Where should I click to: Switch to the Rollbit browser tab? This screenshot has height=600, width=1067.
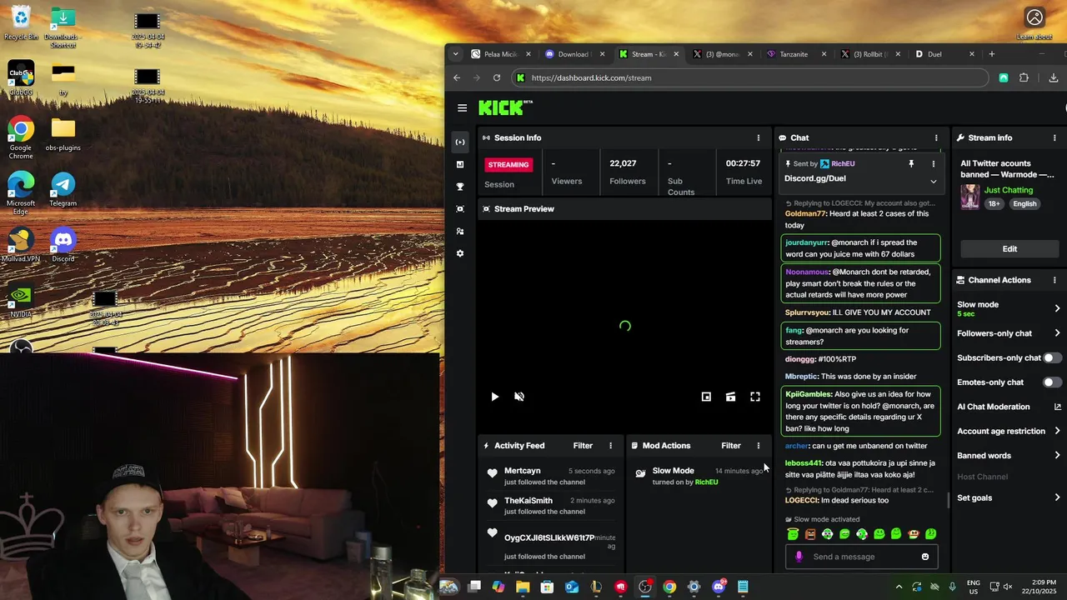tap(870, 54)
